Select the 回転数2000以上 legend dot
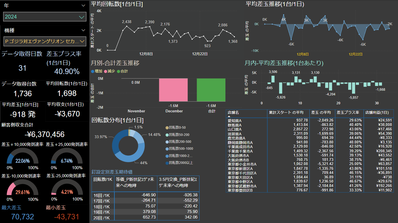 pyautogui.click(x=167, y=163)
